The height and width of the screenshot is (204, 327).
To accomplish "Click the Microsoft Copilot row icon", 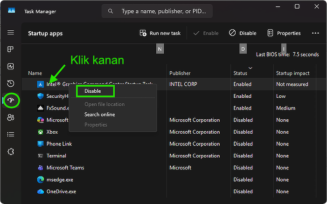I will tap(41, 120).
